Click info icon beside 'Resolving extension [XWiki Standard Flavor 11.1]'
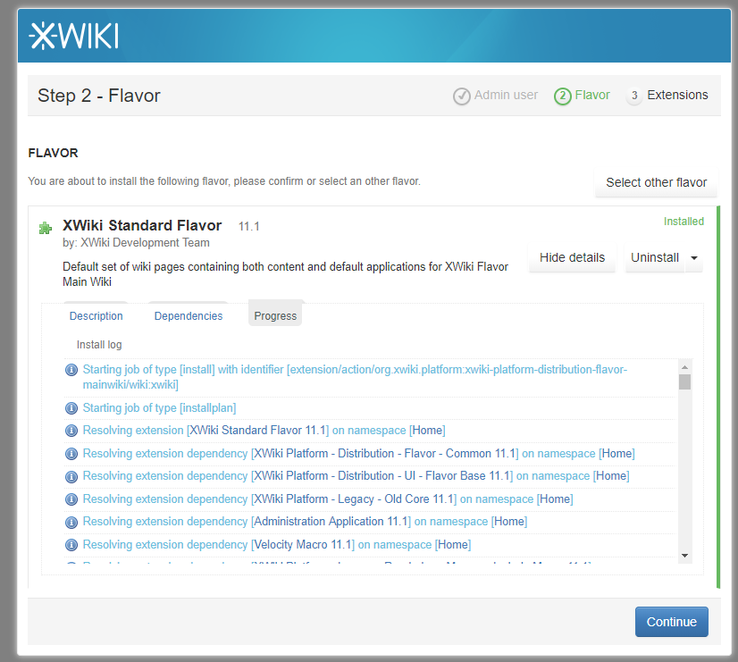 click(x=71, y=431)
